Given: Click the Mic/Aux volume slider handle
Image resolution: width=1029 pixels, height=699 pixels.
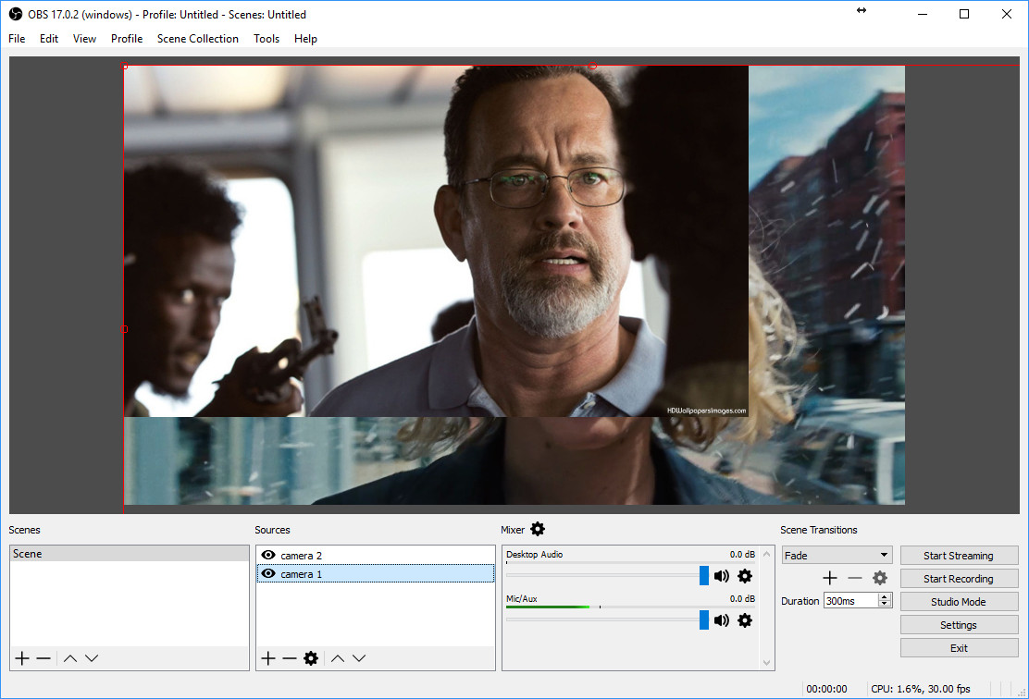Looking at the screenshot, I should click(704, 620).
